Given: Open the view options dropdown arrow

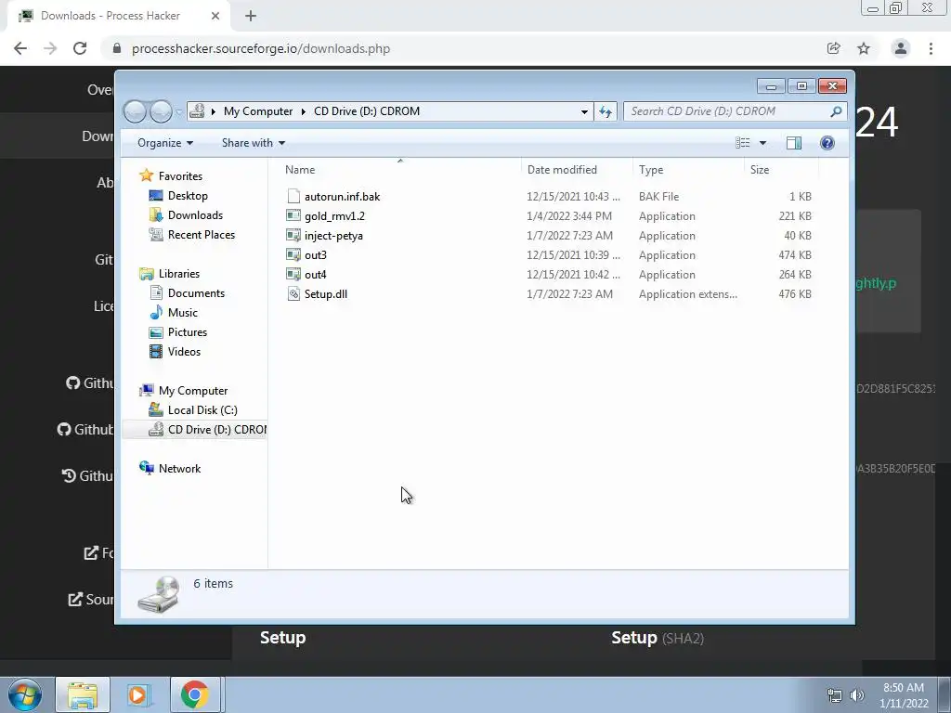Looking at the screenshot, I should [762, 142].
